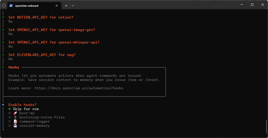
Task: Click the floppy disk icon beside session-memory
Action: point(15,126)
